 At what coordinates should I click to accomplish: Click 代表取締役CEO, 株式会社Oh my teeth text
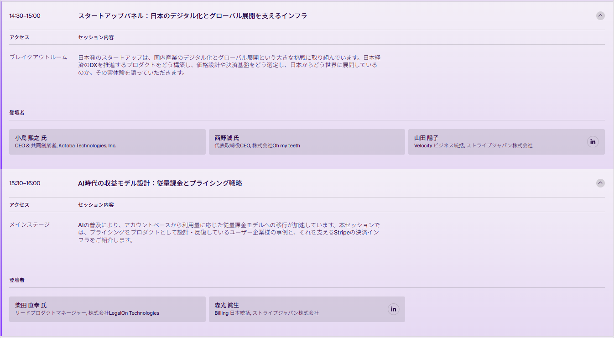[257, 146]
